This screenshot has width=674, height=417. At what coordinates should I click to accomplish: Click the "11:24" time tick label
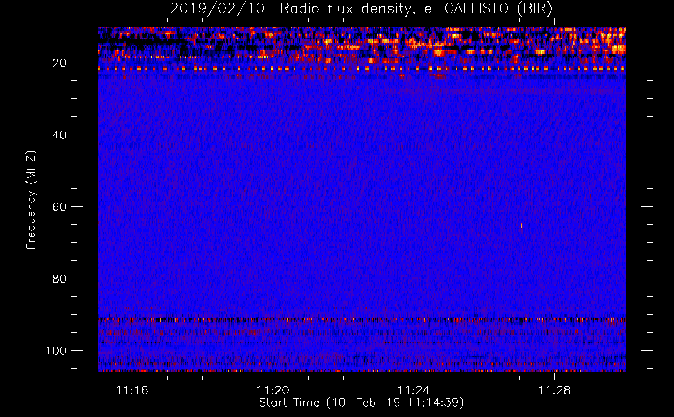click(414, 391)
